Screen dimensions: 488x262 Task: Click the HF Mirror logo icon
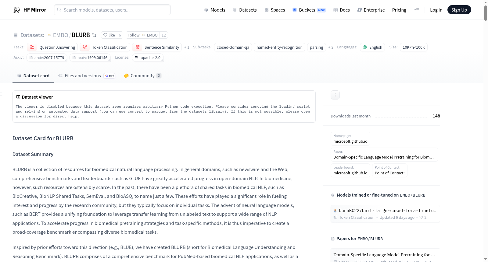(17, 10)
